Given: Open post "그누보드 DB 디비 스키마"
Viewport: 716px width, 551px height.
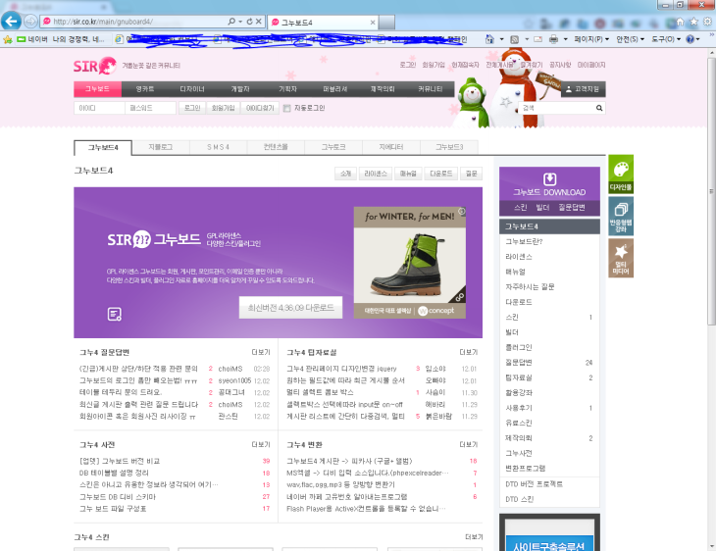Looking at the screenshot, I should (x=118, y=497).
